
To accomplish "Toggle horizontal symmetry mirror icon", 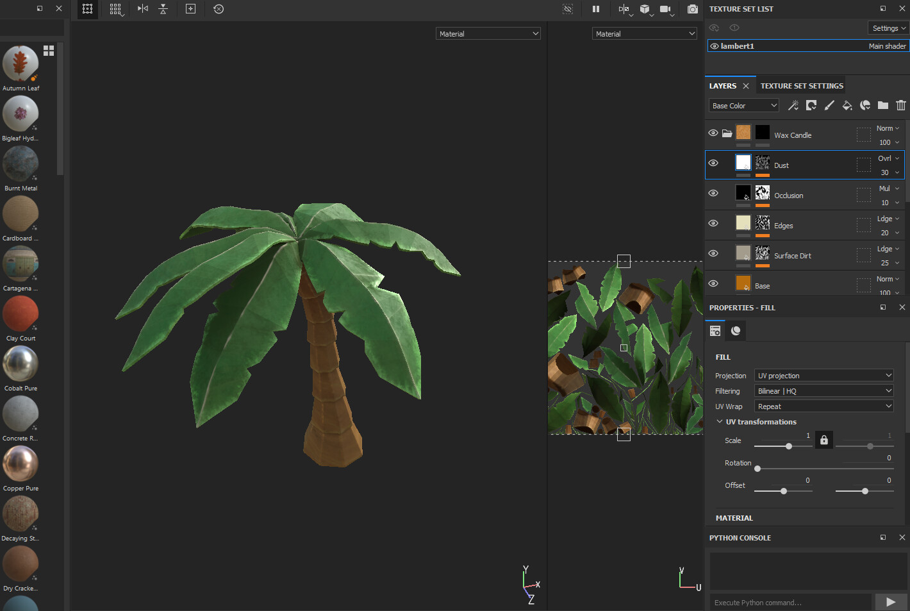I will (143, 9).
